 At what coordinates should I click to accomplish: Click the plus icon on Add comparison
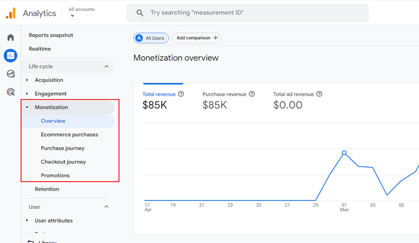pos(215,38)
